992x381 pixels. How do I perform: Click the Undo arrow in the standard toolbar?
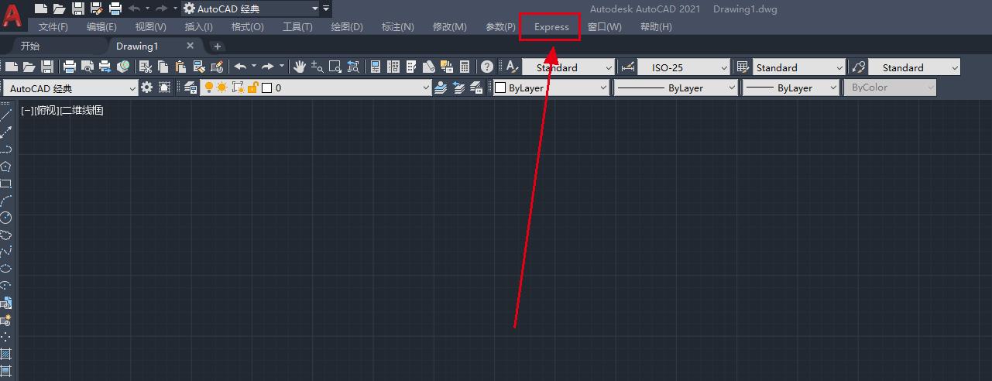[241, 67]
